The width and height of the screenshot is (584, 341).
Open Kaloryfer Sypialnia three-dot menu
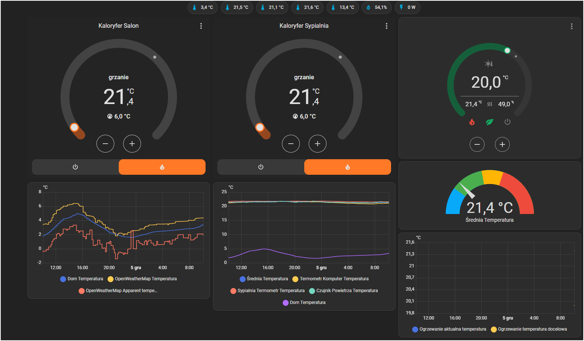tap(387, 26)
